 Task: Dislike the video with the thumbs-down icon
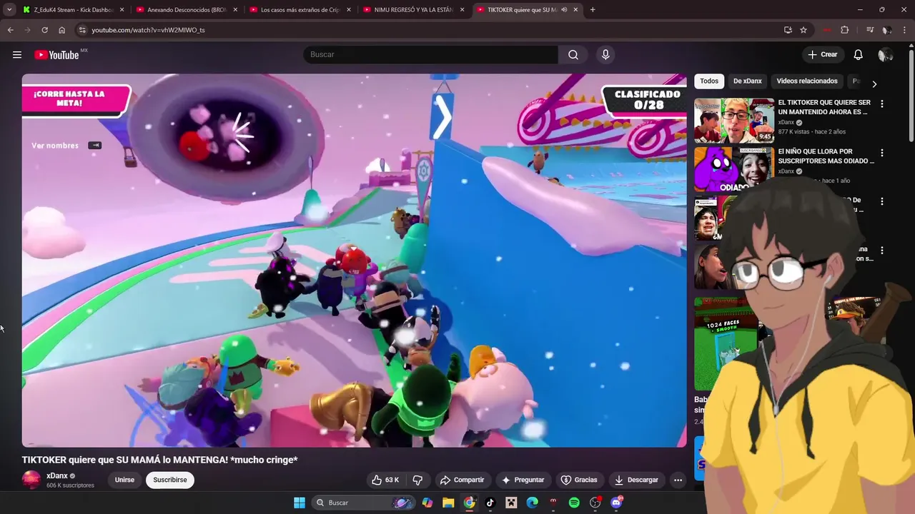pyautogui.click(x=418, y=480)
